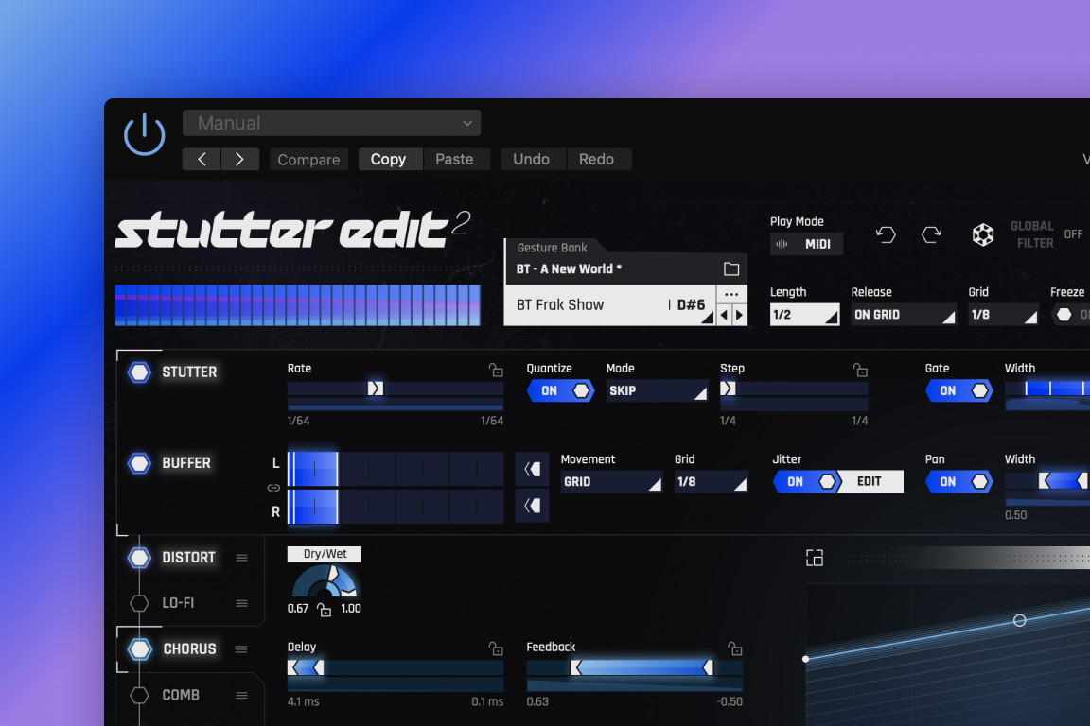
Task: Switch off the Stutter Gate ON toggle
Action: click(x=958, y=390)
